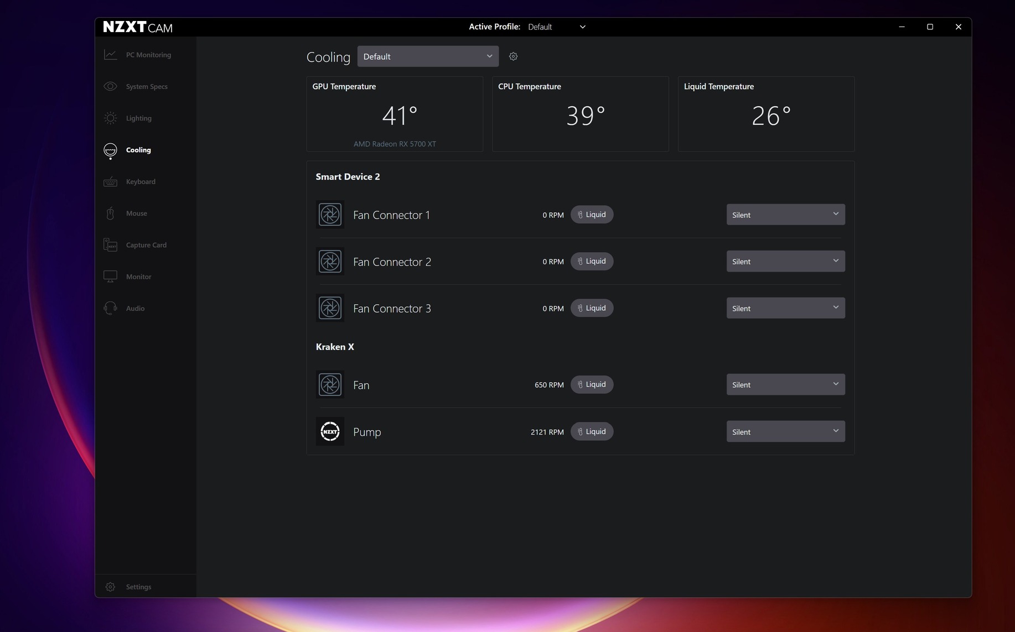Click the Kraken X heading
The width and height of the screenshot is (1015, 632).
[x=335, y=347]
